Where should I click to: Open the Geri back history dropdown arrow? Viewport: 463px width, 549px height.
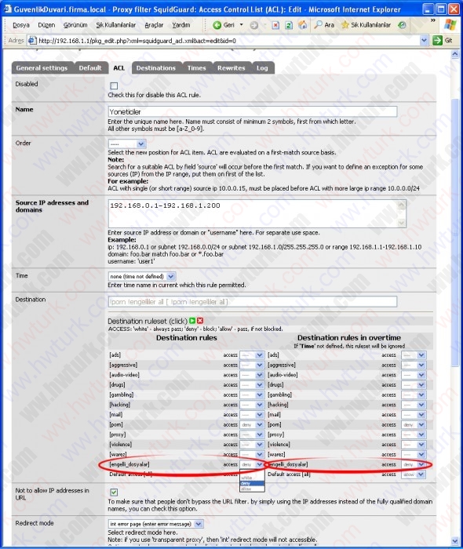(241, 25)
